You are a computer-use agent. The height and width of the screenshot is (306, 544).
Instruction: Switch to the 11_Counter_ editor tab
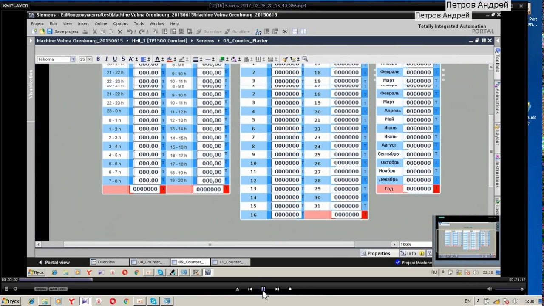pyautogui.click(x=230, y=262)
